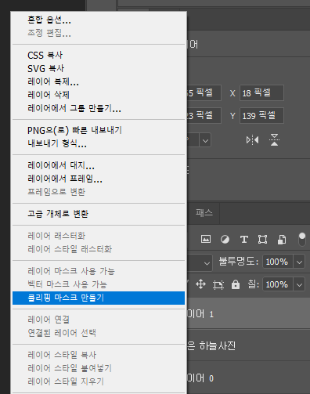The height and width of the screenshot is (394, 310).
Task: Click the 불투명도 100% value field
Action: point(278,262)
